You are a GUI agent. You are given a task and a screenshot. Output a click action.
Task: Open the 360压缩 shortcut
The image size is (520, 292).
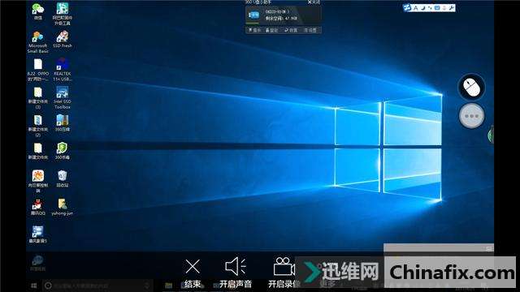point(63,122)
